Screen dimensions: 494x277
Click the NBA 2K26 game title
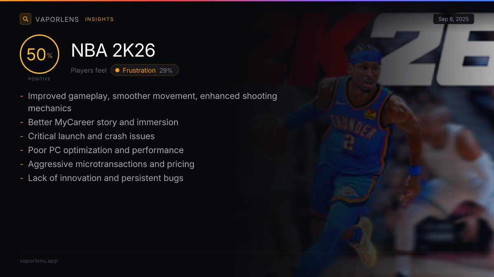pyautogui.click(x=113, y=50)
